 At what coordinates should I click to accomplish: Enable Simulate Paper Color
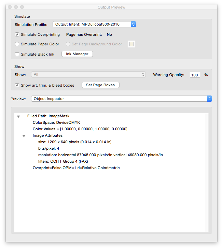tap(17, 44)
